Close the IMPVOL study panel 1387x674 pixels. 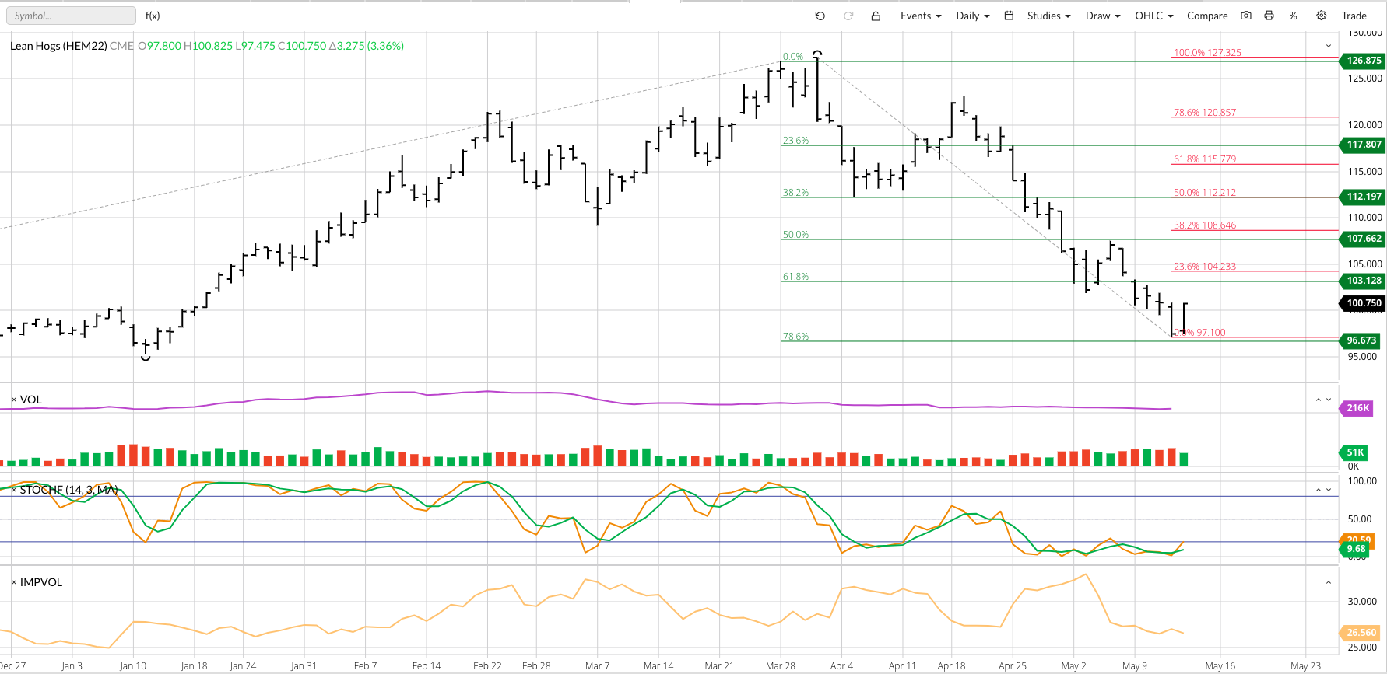13,582
